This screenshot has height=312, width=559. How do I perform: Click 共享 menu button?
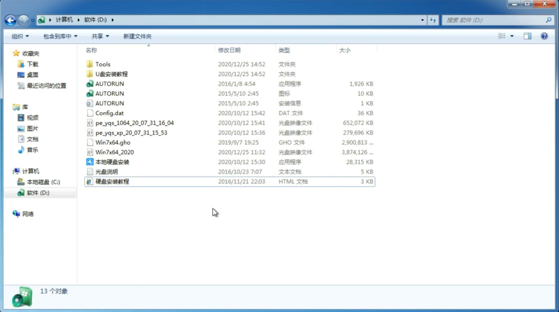pos(99,36)
